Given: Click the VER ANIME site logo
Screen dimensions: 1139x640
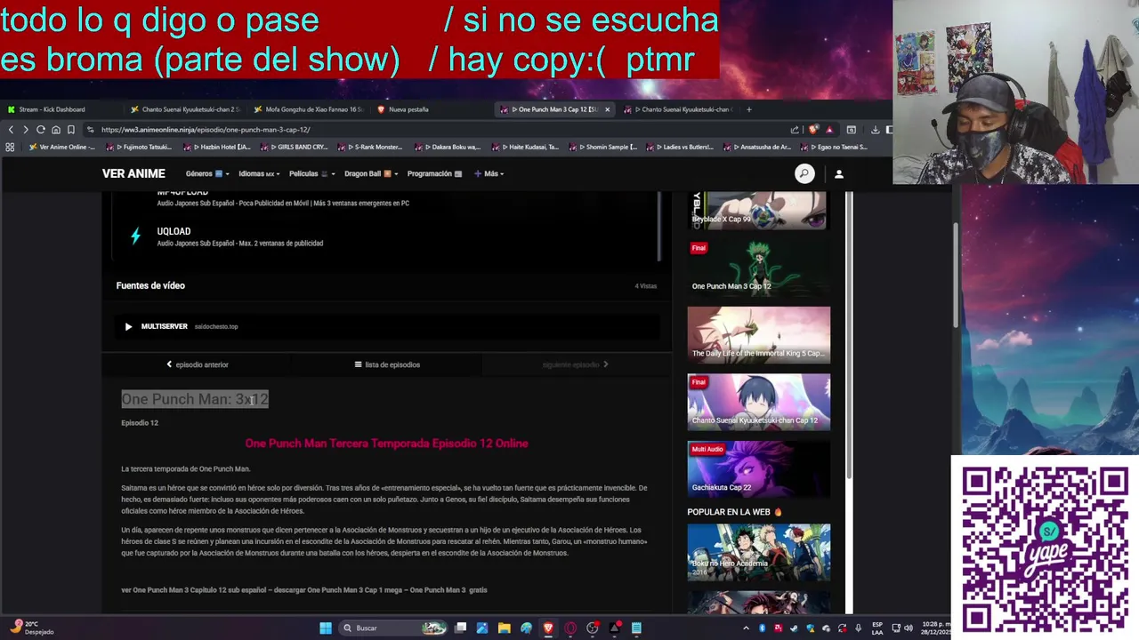Looking at the screenshot, I should click(133, 174).
